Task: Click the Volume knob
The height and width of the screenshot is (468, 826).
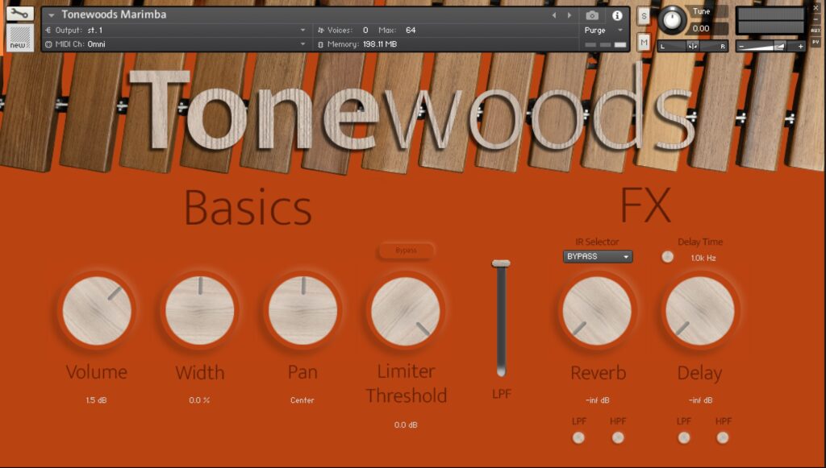Action: [x=97, y=311]
